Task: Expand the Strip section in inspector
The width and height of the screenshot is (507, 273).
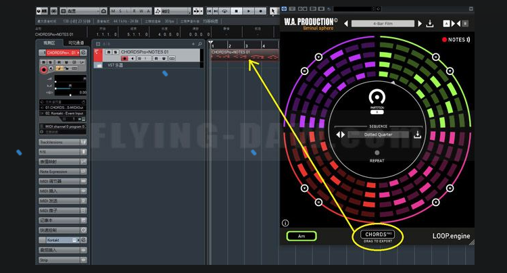Action: tap(63, 259)
